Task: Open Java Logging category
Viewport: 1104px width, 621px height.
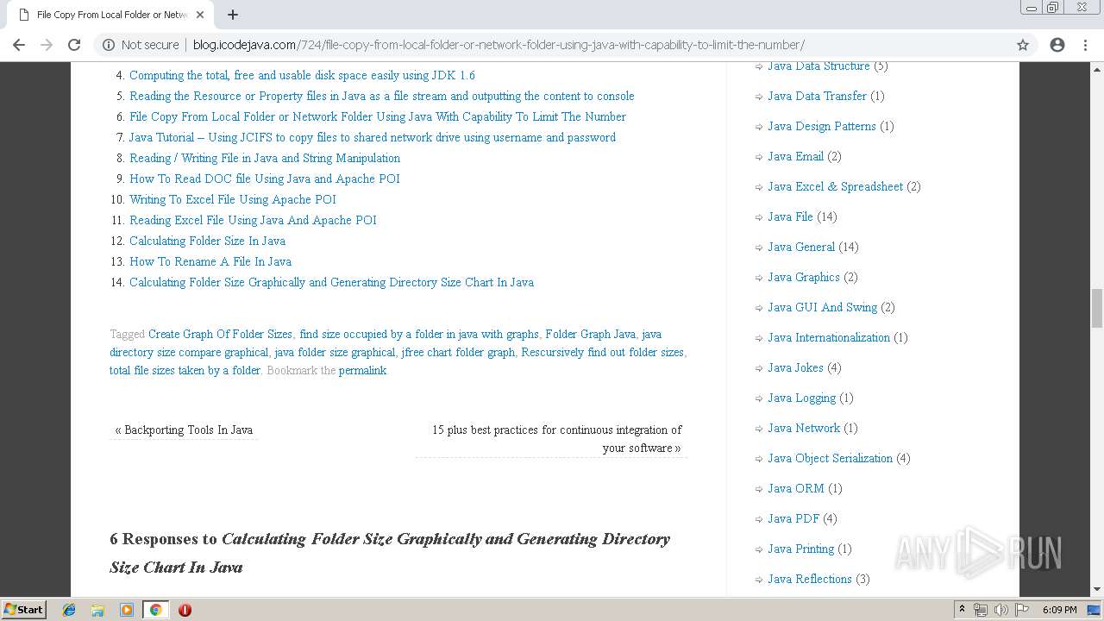Action: 801,398
